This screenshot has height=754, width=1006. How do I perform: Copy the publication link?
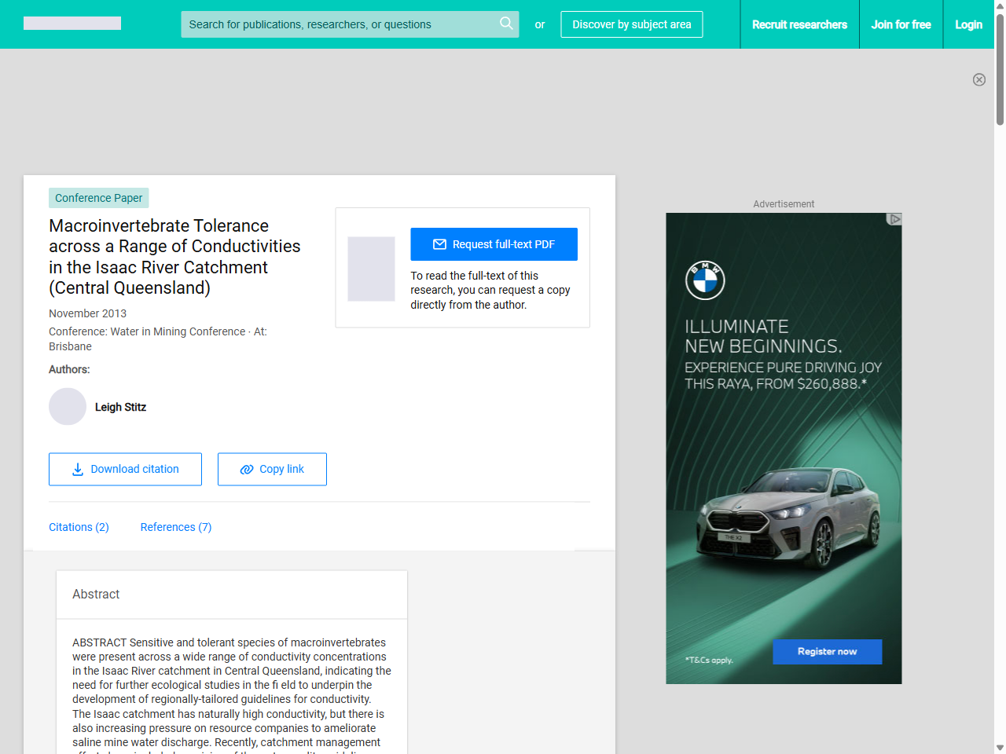(x=272, y=469)
